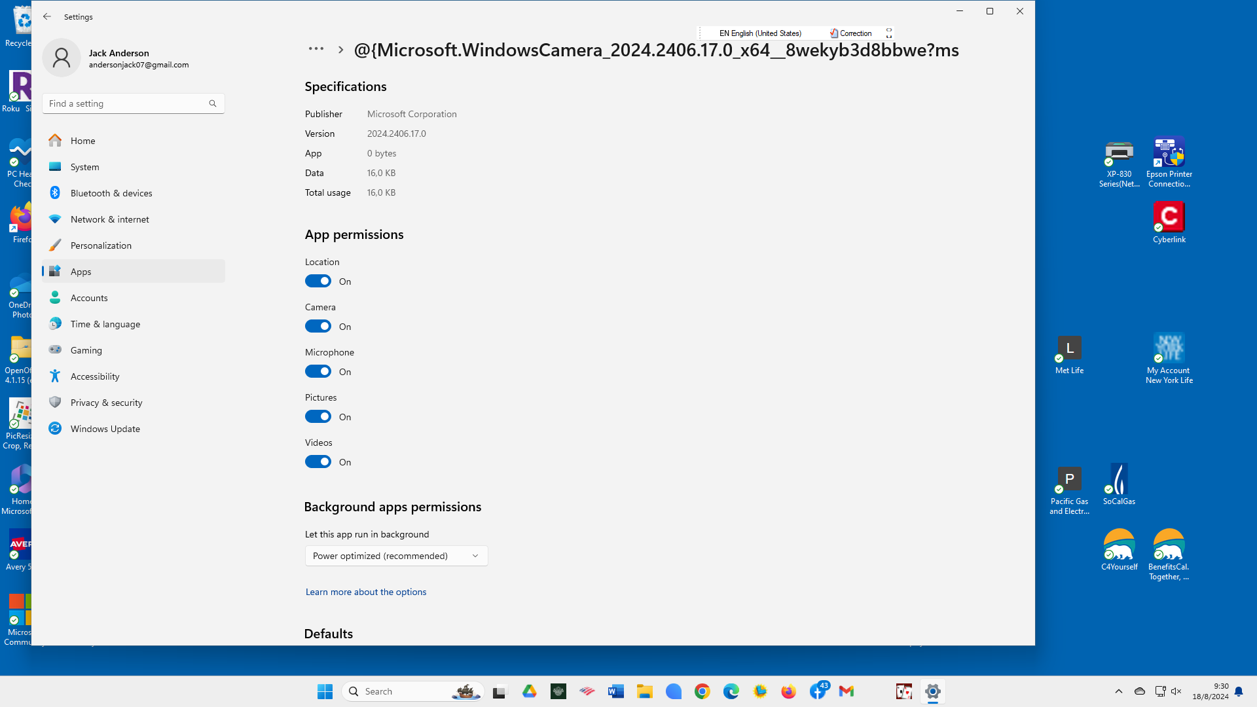Turn off the Location permission toggle
The height and width of the screenshot is (707, 1257).
[x=318, y=281]
